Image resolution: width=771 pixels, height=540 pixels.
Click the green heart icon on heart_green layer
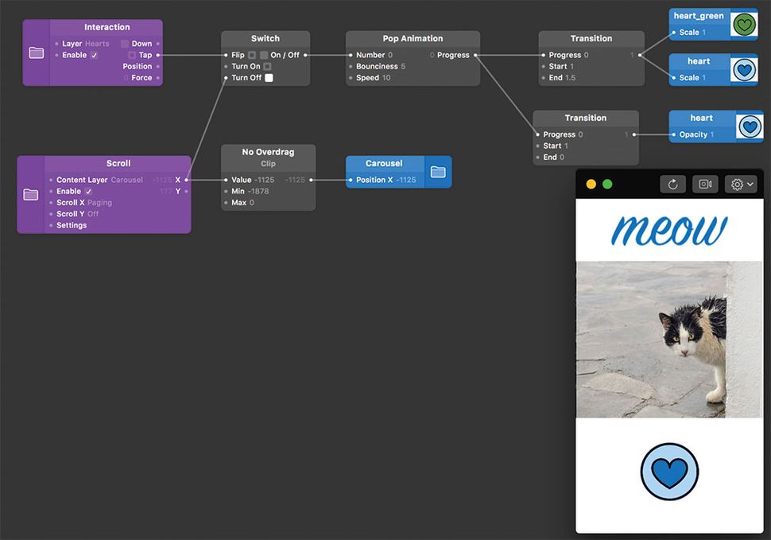[x=744, y=25]
